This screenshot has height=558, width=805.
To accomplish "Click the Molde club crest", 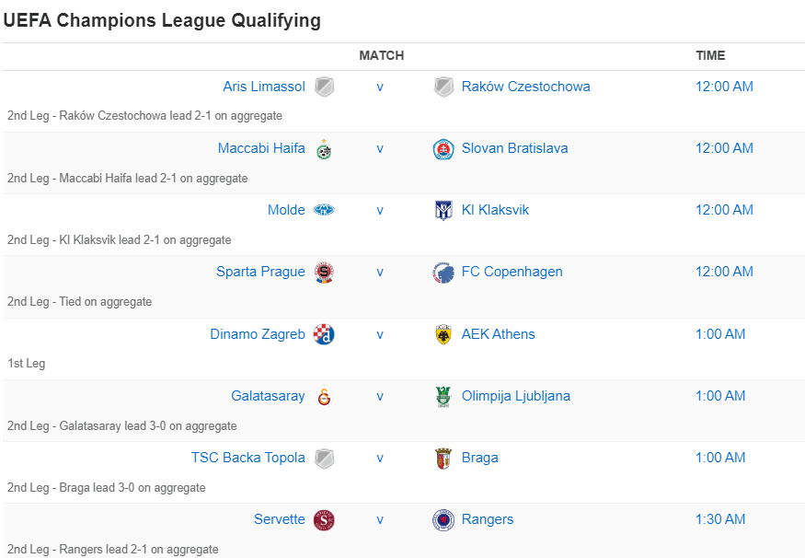I will coord(326,209).
